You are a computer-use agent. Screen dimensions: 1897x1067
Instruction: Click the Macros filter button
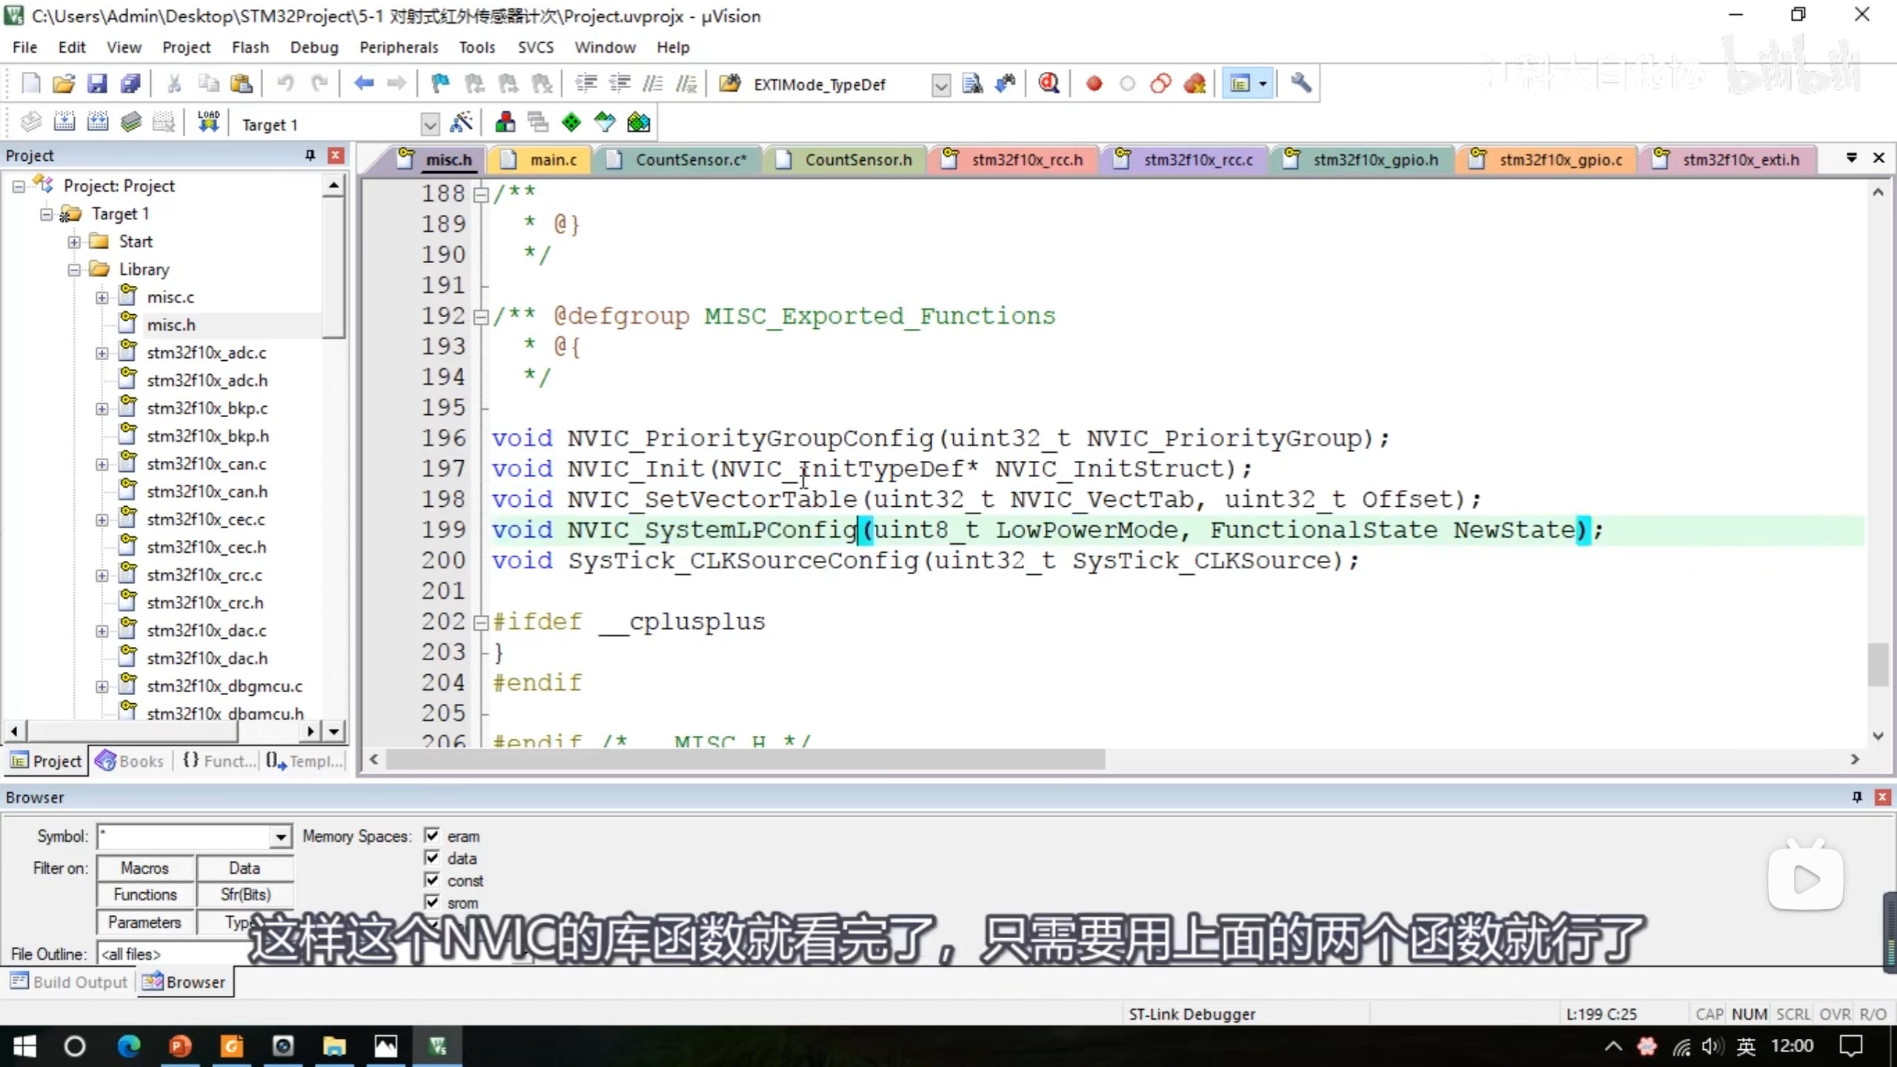pos(145,868)
